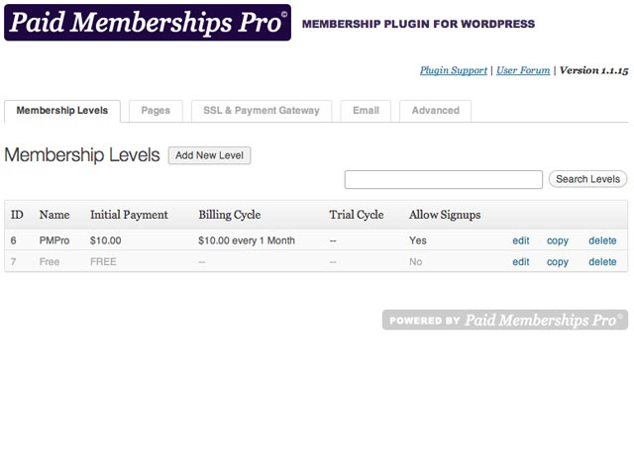The width and height of the screenshot is (634, 475).
Task: Click the Paid Memberships Pro header logo
Action: pyautogui.click(x=148, y=23)
